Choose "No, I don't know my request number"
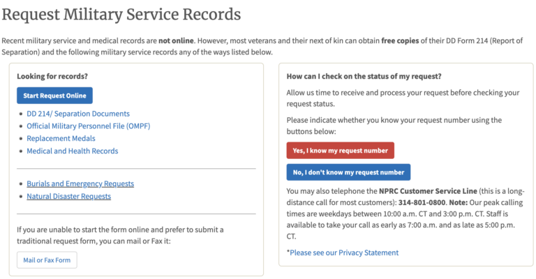Image resolution: width=536 pixels, height=279 pixels. click(x=348, y=172)
